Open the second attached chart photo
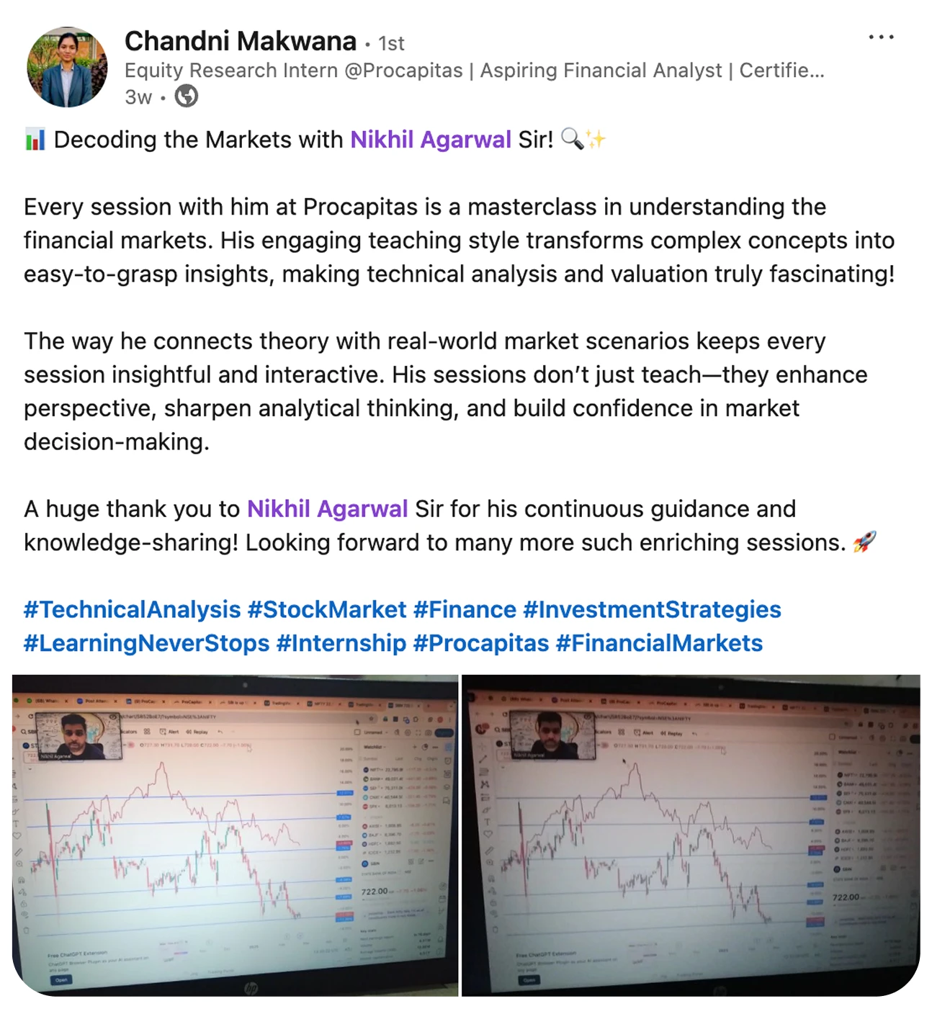Viewport: 932px width, 1014px height. pos(691,835)
